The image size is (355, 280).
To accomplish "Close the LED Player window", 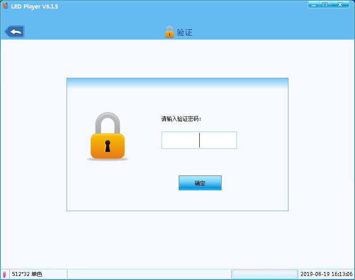I will click(340, 4).
